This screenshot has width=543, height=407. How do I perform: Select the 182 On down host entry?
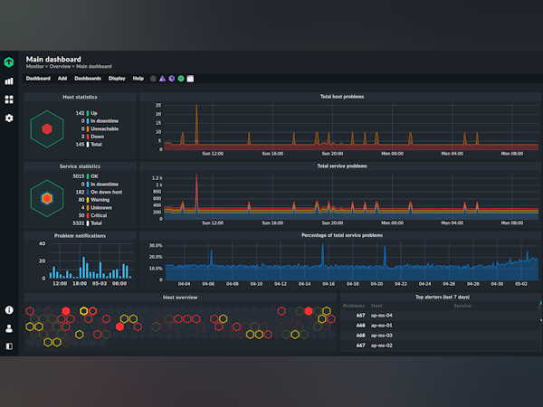pyautogui.click(x=99, y=192)
